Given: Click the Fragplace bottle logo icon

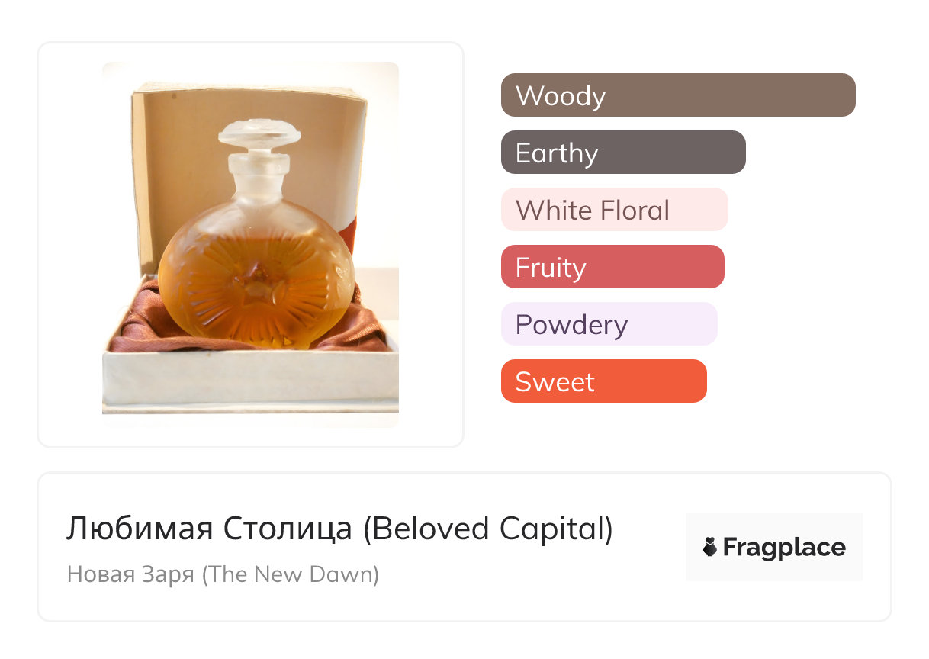Looking at the screenshot, I should (710, 548).
